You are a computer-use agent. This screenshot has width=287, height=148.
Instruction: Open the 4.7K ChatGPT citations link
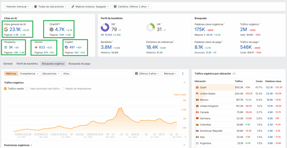60,29
